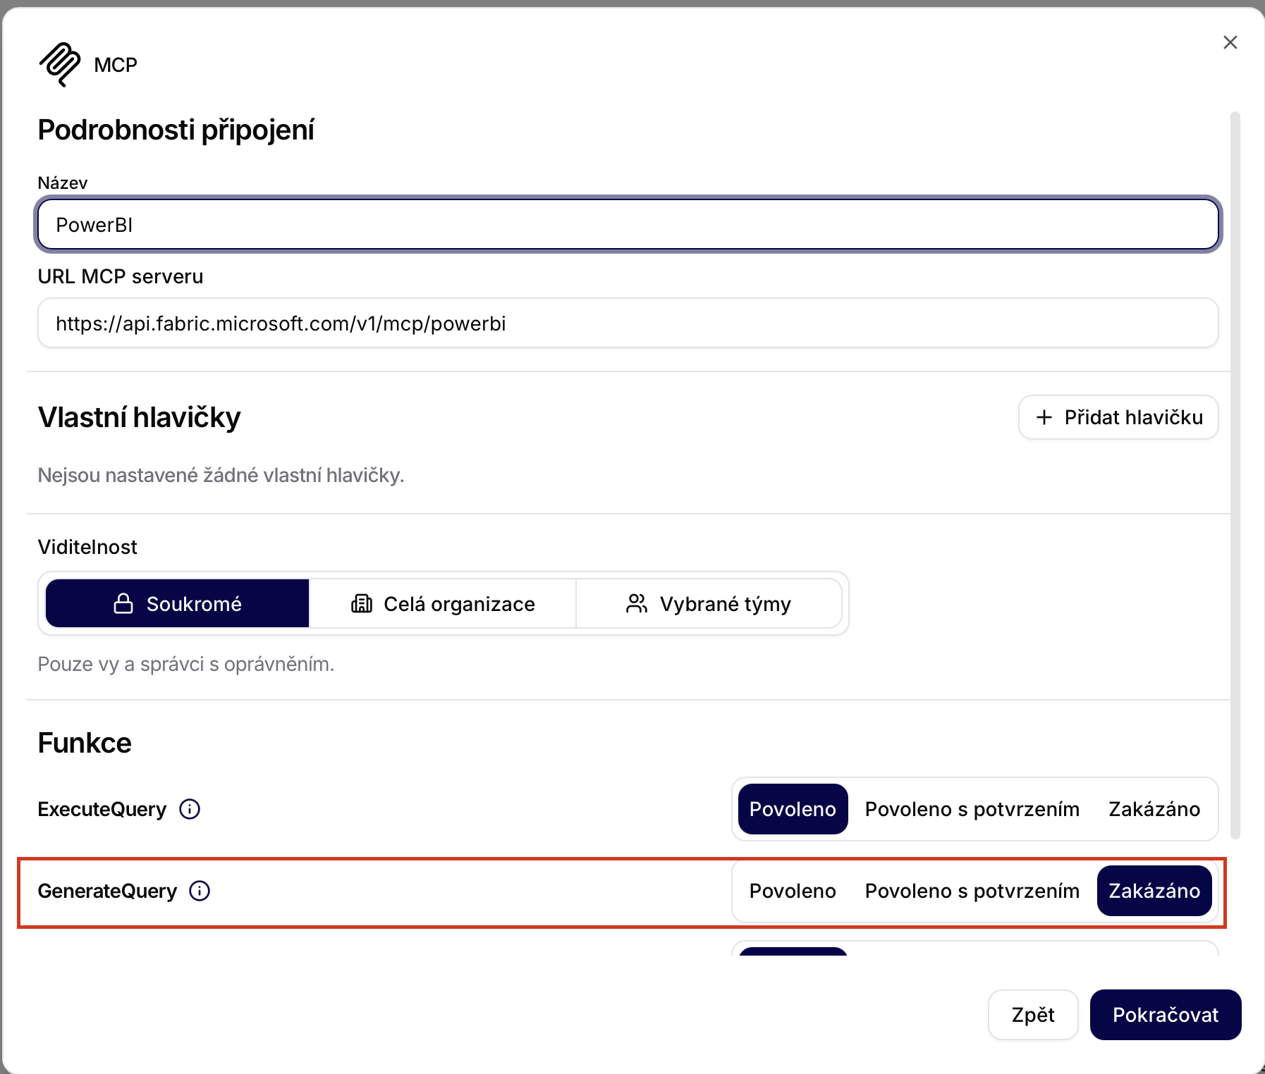This screenshot has width=1265, height=1074.
Task: Click 'Nejsou nastavené žádné vlastní hlavičky.' text
Action: coord(221,475)
